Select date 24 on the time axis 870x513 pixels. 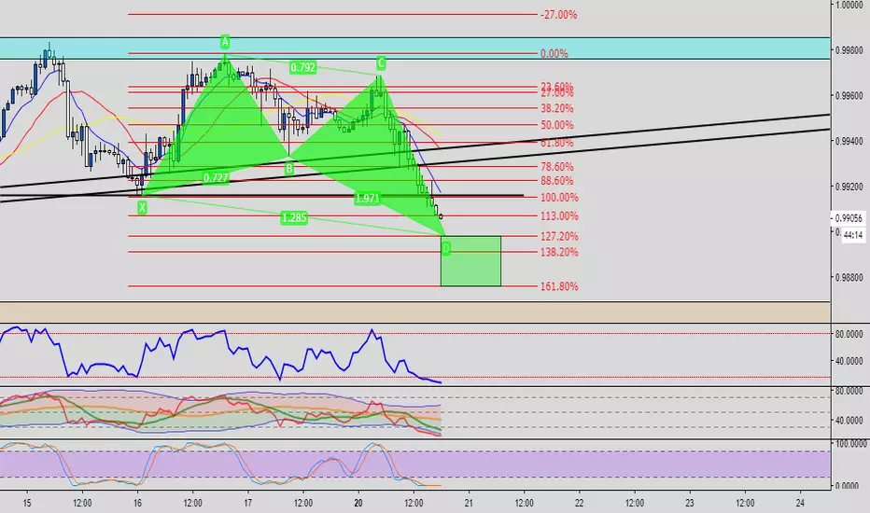coord(800,503)
